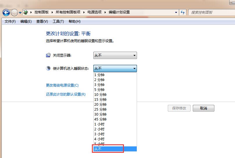This screenshot has width=235, height=158.
Task: Open the 文件(F) menu
Action: point(10,21)
